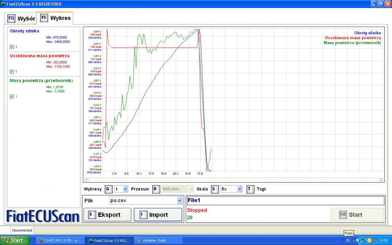Screen dimensions: 392x245
Task: Click the PL language indicator in tray
Action: coord(348,241)
